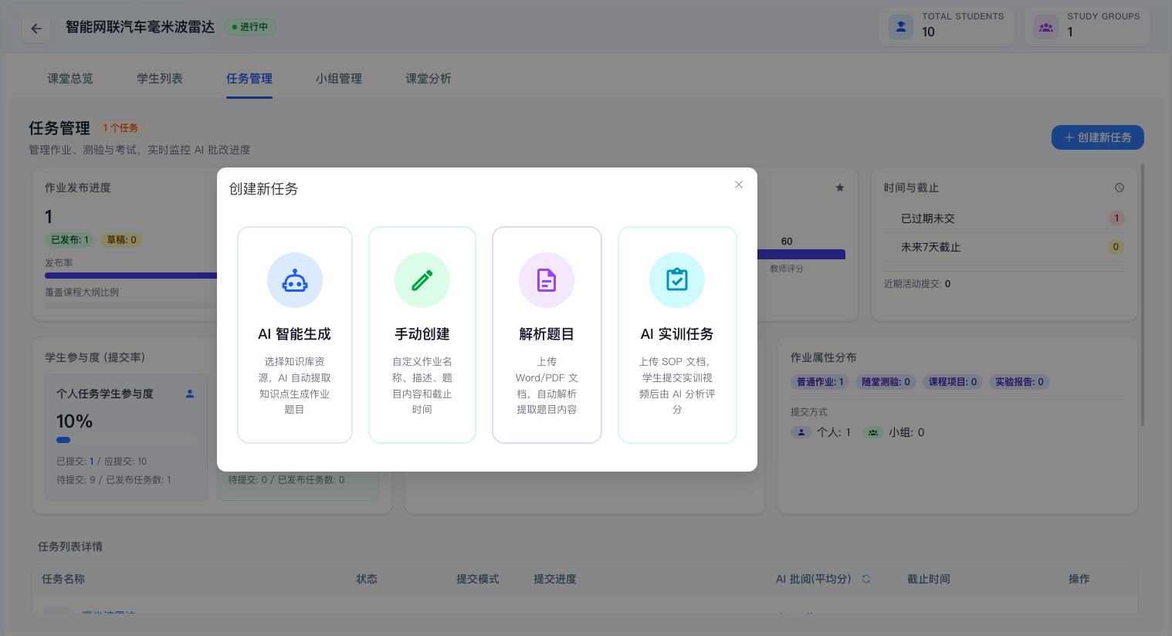Click the 实验报告: 0 tag
This screenshot has height=636, width=1172.
coord(1019,382)
